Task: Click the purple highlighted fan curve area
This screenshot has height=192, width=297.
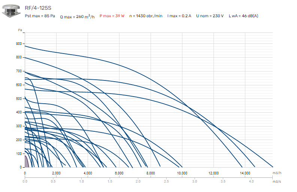Action: click(x=27, y=162)
